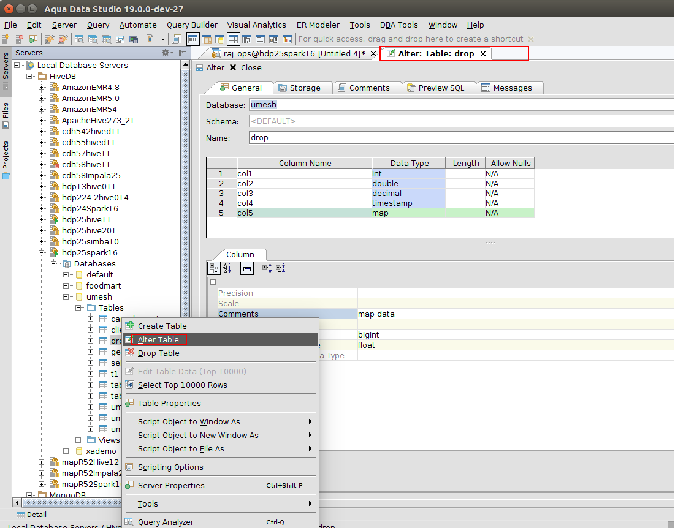The image size is (686, 528).
Task: Select Alter Table in the context menu
Action: pos(221,339)
